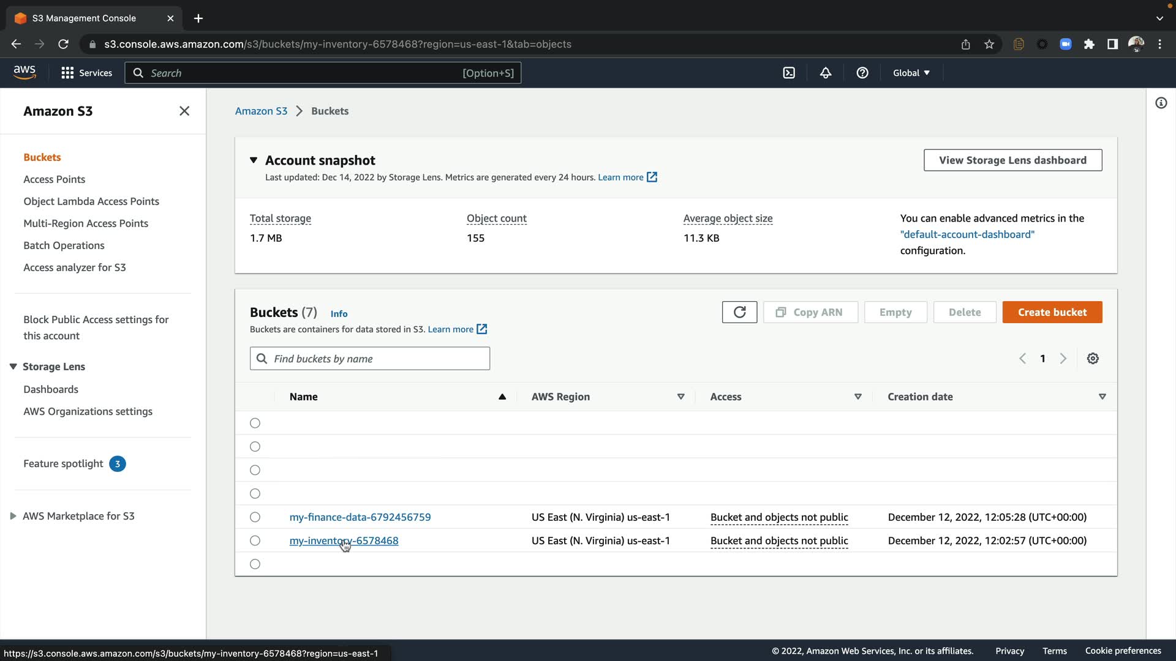Refresh the buckets list

[x=739, y=312]
